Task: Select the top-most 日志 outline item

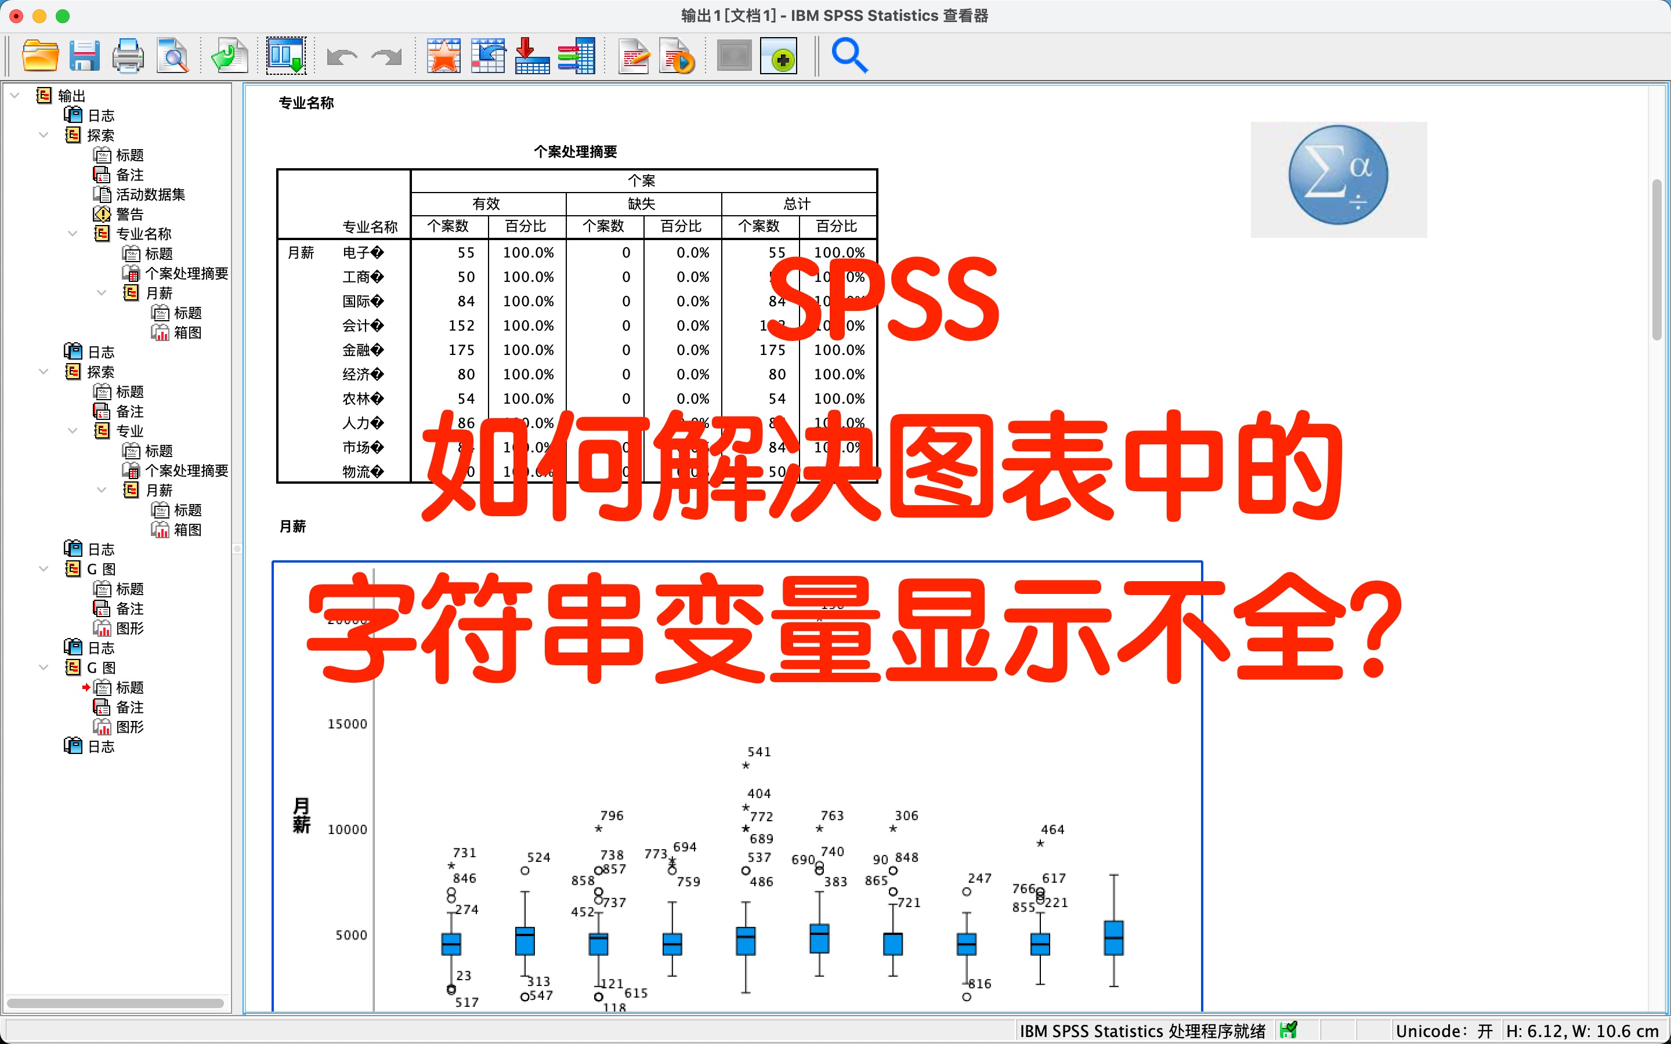Action: [x=101, y=115]
